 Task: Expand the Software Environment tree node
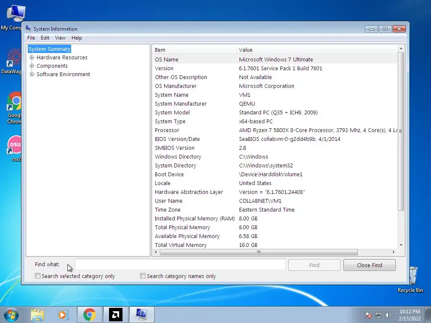point(32,74)
